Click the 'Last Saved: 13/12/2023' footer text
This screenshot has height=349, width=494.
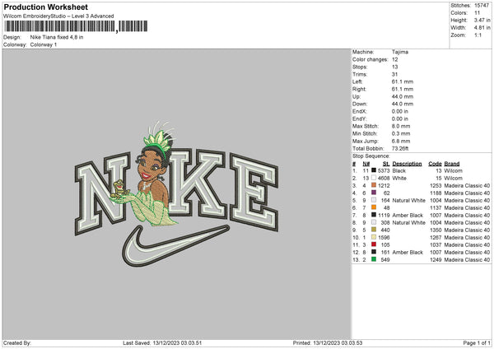(x=162, y=343)
